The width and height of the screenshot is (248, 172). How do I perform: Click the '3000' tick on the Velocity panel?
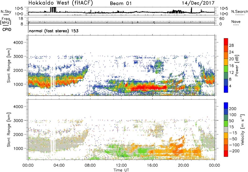pos(18,120)
